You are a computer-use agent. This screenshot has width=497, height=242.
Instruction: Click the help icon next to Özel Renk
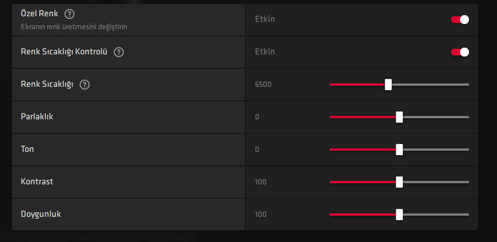point(69,13)
